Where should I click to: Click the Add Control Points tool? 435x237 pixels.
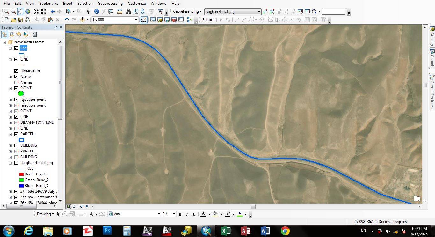pyautogui.click(x=265, y=11)
